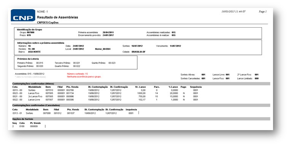This screenshot has height=146, width=289.
Task: Click the Nome_664364 text
Action: coord(103,49)
